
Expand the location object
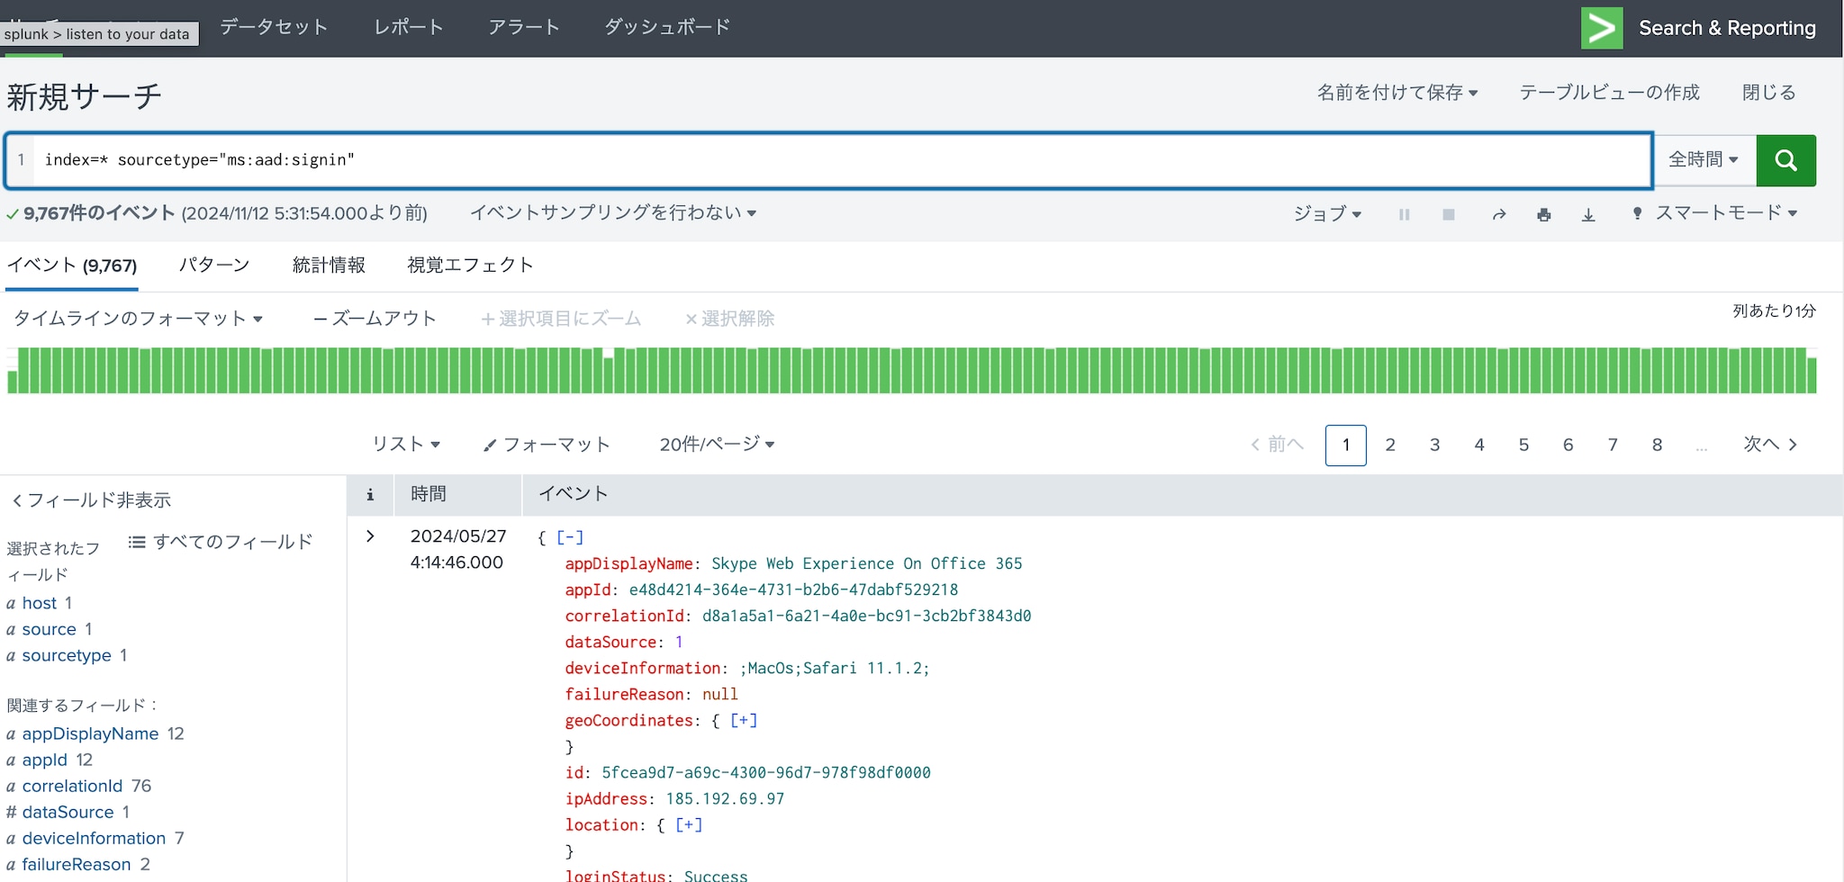click(x=689, y=824)
